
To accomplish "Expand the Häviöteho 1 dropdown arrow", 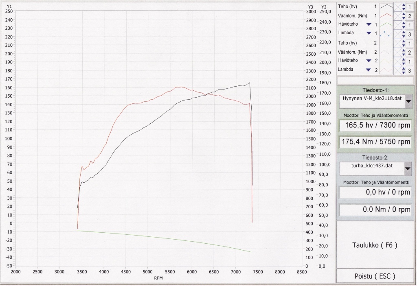I will coord(369,24).
